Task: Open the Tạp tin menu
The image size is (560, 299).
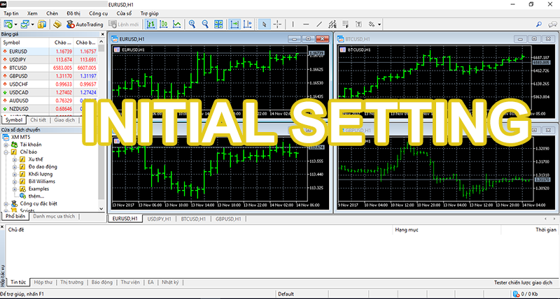Action: pos(11,13)
